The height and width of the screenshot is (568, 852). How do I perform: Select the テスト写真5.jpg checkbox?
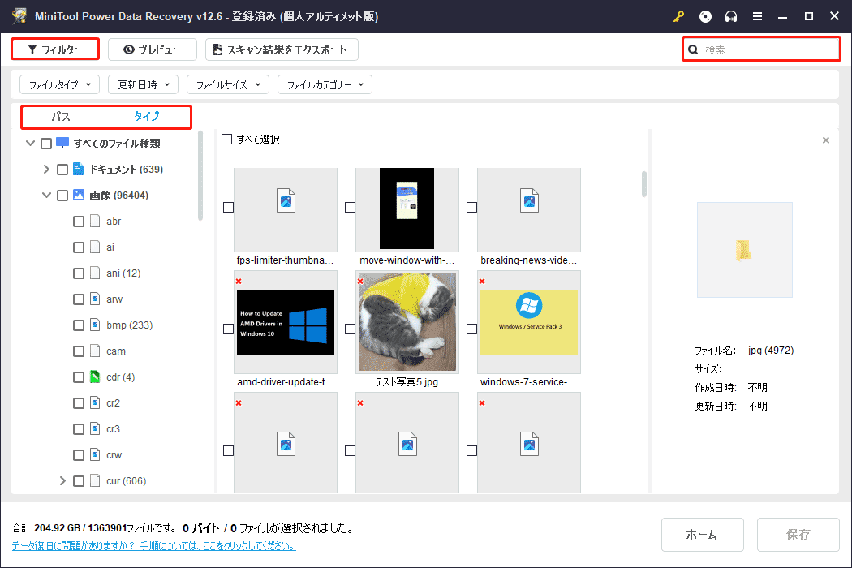350,328
